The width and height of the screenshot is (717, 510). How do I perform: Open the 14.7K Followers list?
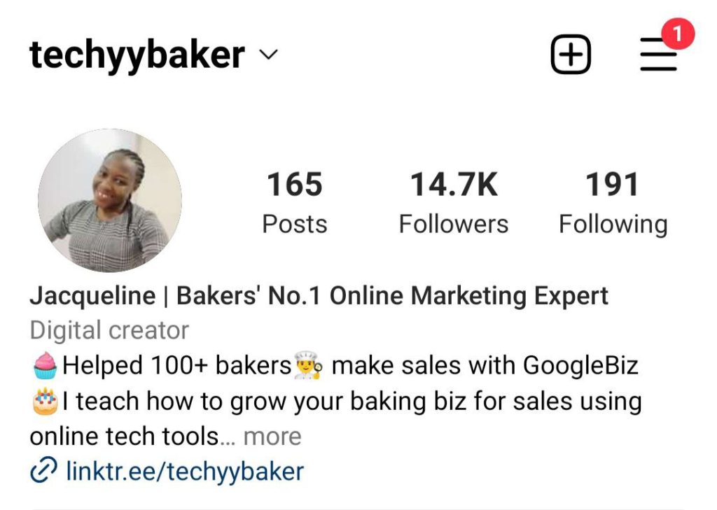454,203
